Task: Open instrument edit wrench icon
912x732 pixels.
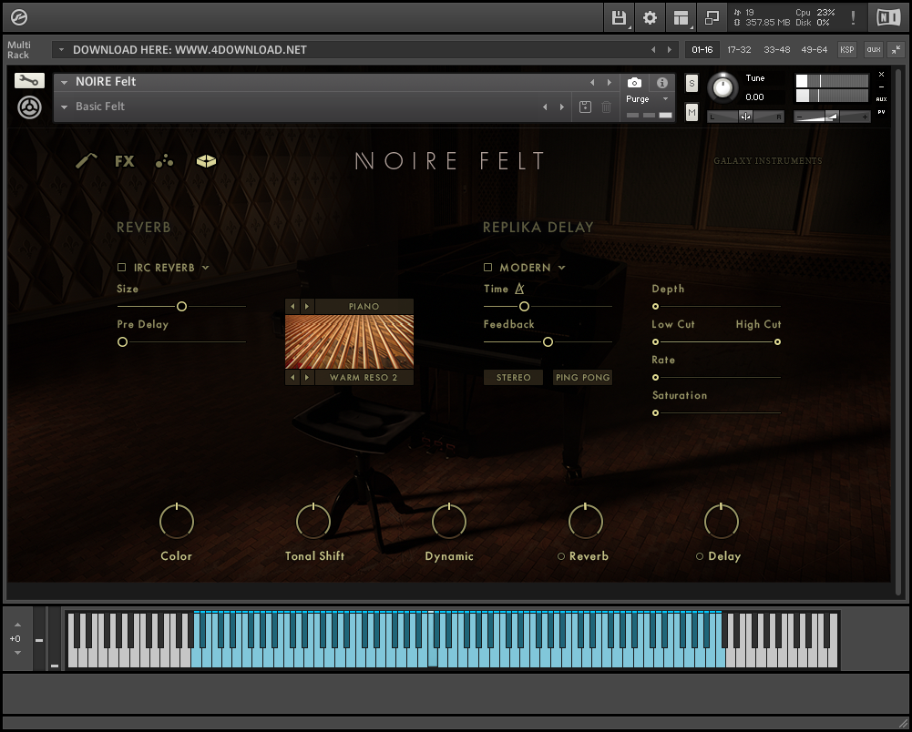Action: [29, 81]
